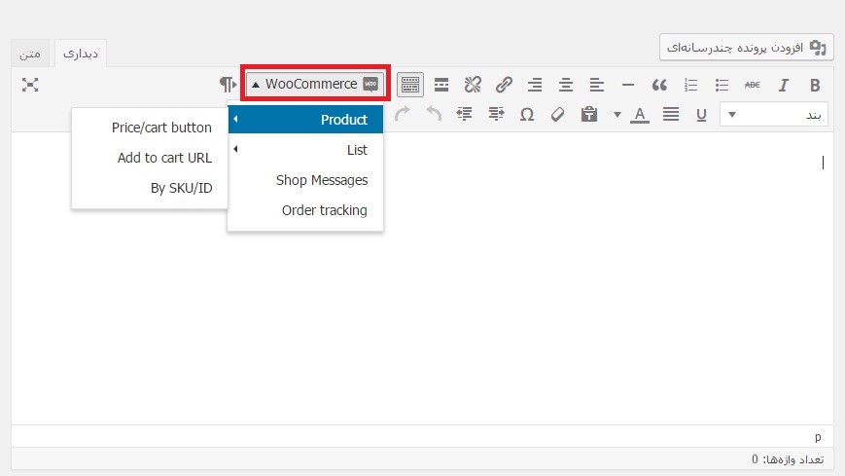845x476 pixels.
Task: Click the insert link icon
Action: [504, 85]
